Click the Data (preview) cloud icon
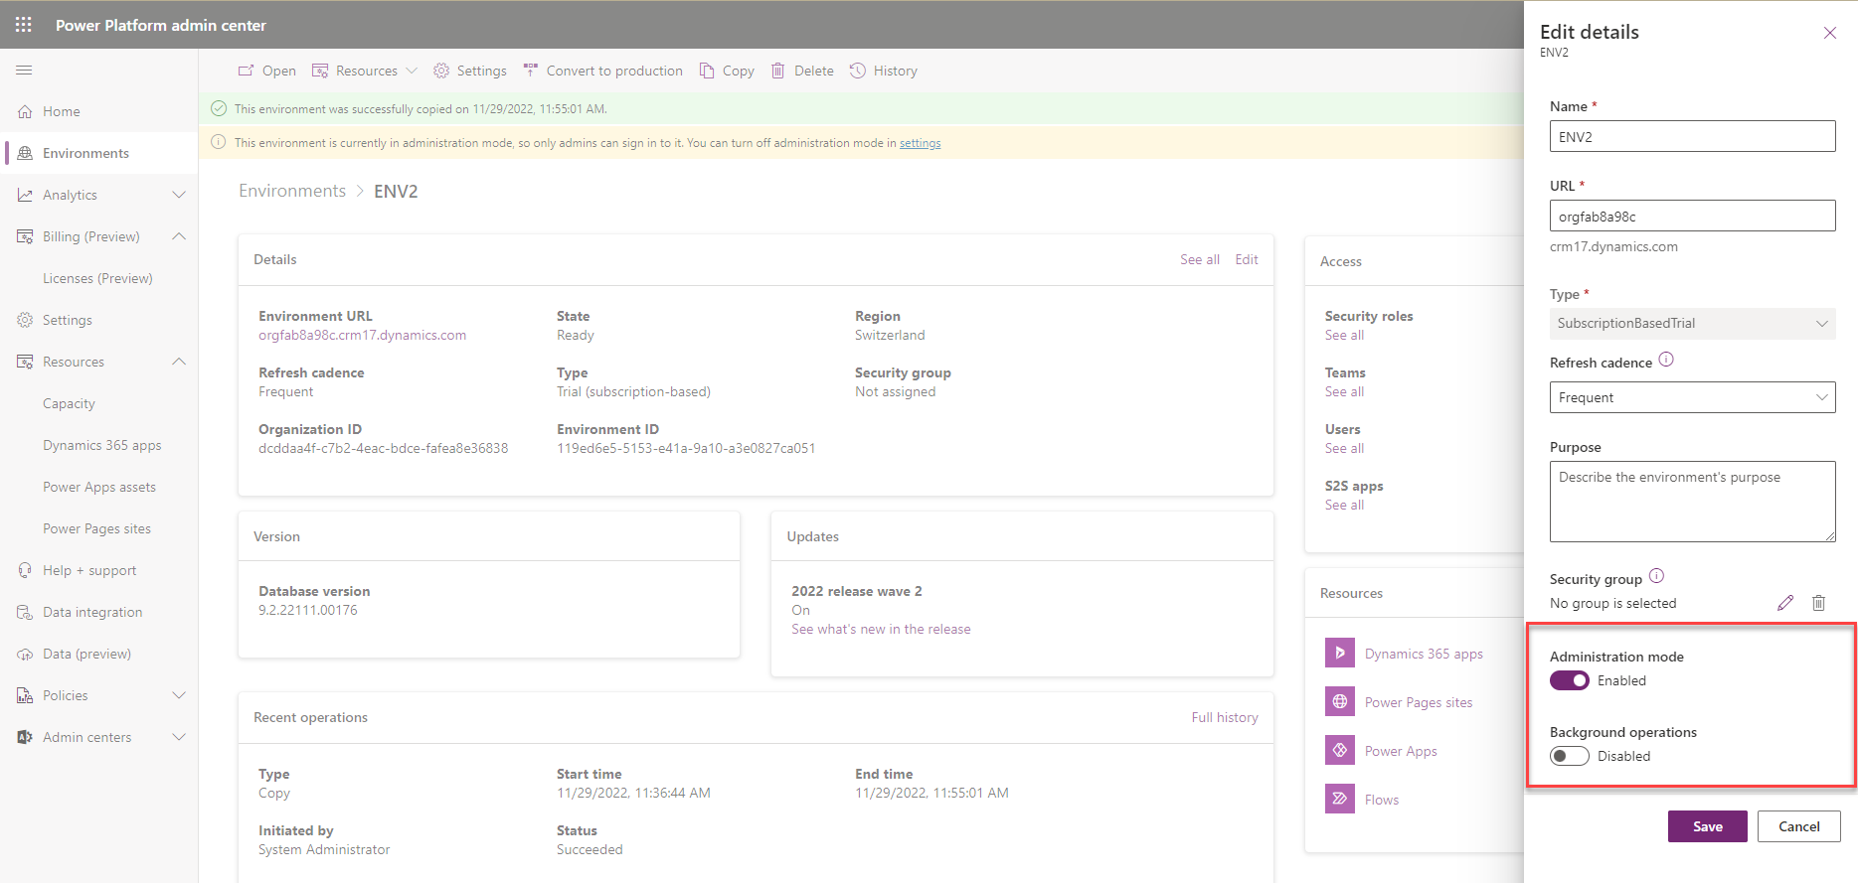This screenshot has height=883, width=1858. tap(25, 655)
